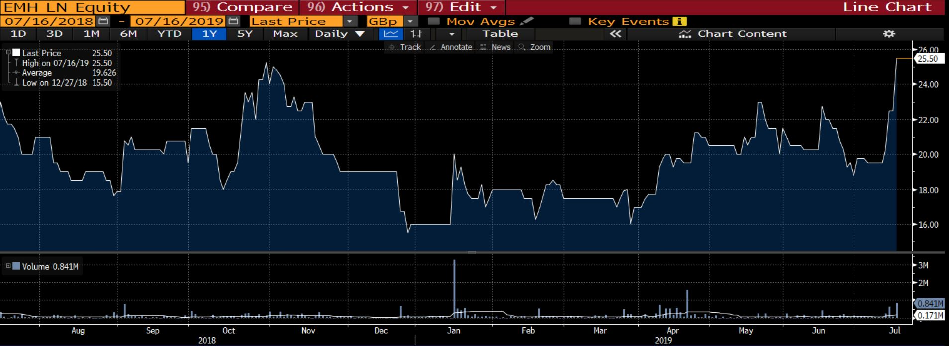
Task: Open the 96) Actions menu
Action: 358,7
